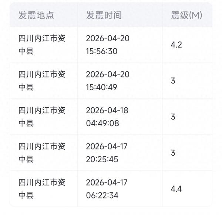Click 四川内江市资中县 in the 20:25:45 row
The image size is (222, 215).
click(42, 153)
